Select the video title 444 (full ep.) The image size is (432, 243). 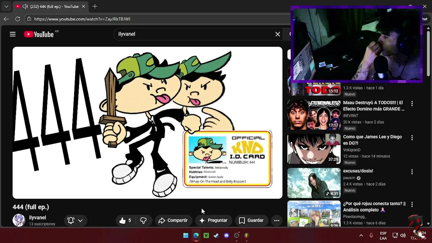tap(31, 207)
